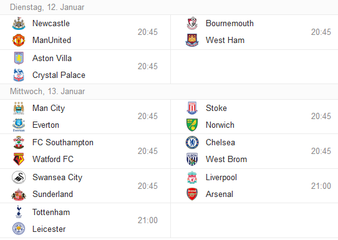
Task: Select the Bournemouth team logo
Action: click(x=192, y=24)
